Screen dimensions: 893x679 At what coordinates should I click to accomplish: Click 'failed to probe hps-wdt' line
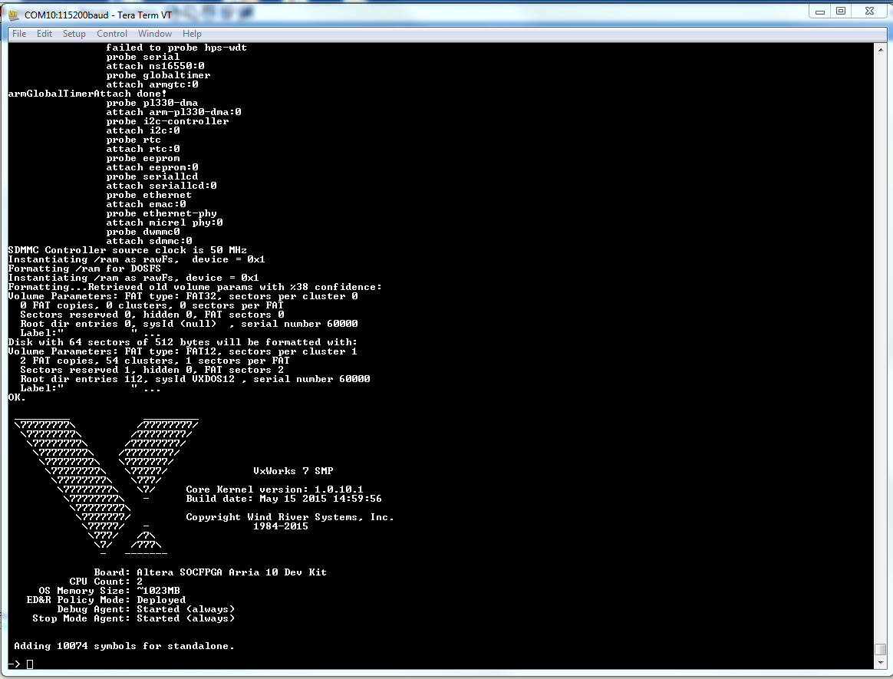point(176,48)
